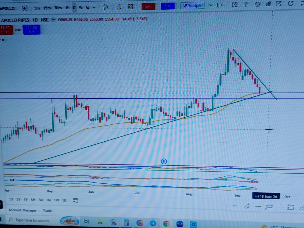This screenshot has height=228, width=304.
Task: Click the blue Buy button in toolbar
Action: tap(168, 6)
